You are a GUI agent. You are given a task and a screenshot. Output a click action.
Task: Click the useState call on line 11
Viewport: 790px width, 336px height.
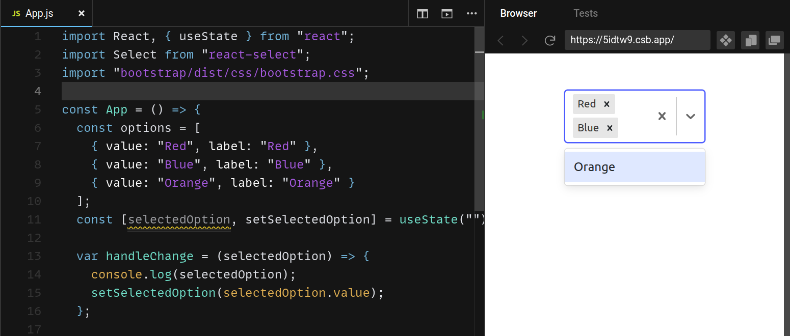click(428, 219)
